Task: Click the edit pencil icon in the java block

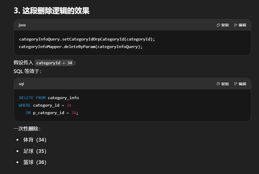Action: point(236,25)
